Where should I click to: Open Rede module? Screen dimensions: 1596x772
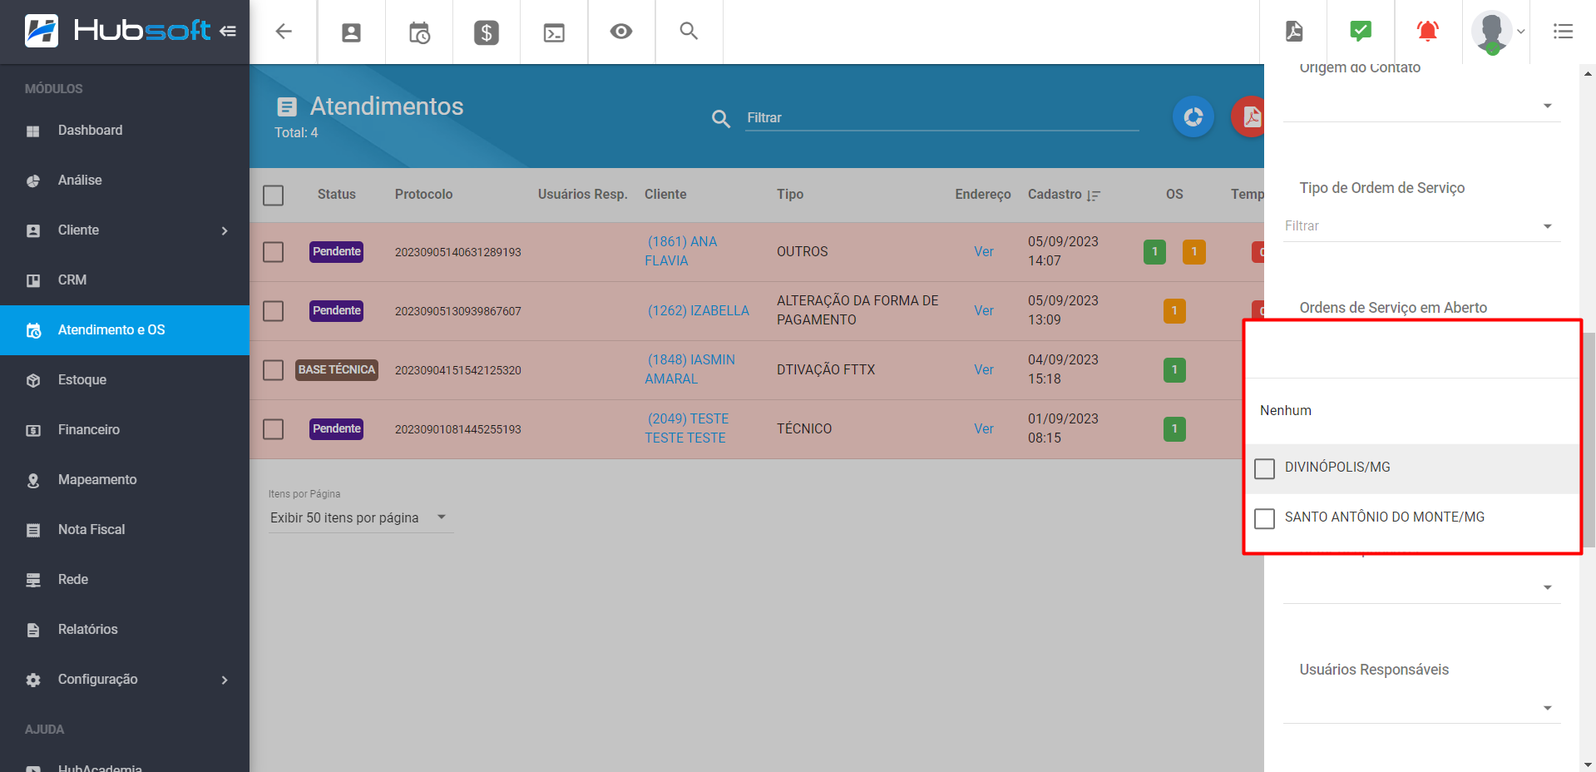(x=125, y=580)
